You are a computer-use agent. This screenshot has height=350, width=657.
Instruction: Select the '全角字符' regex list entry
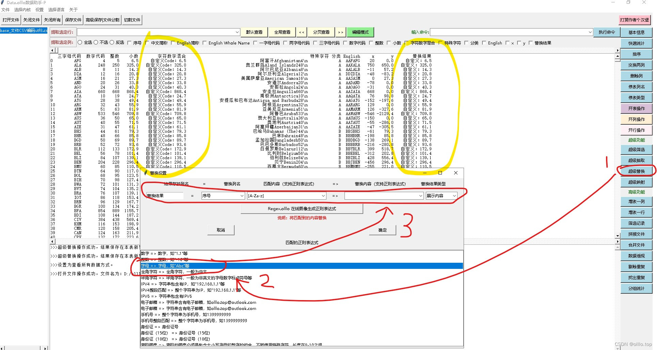302,272
